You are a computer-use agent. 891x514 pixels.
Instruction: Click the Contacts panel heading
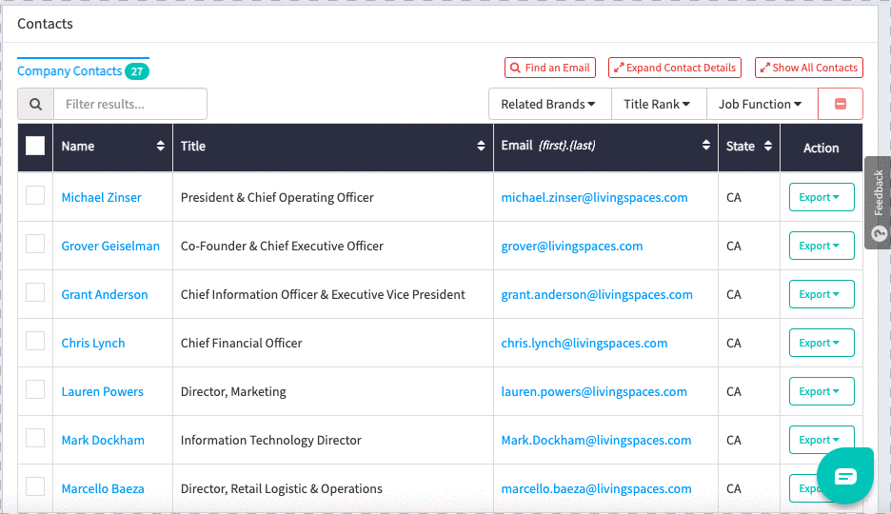tap(45, 24)
